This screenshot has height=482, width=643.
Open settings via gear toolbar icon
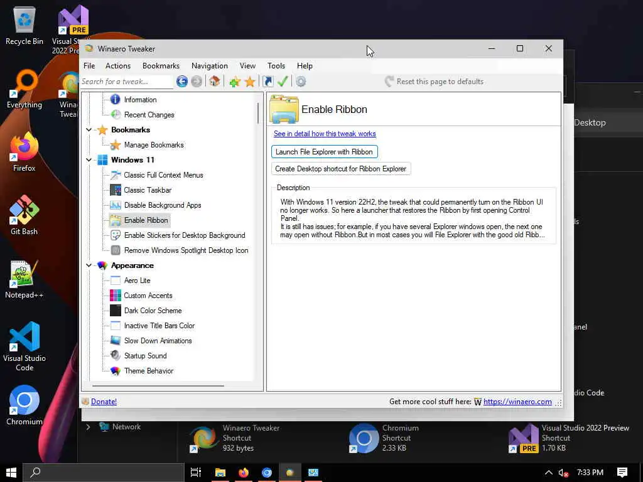[x=301, y=82]
